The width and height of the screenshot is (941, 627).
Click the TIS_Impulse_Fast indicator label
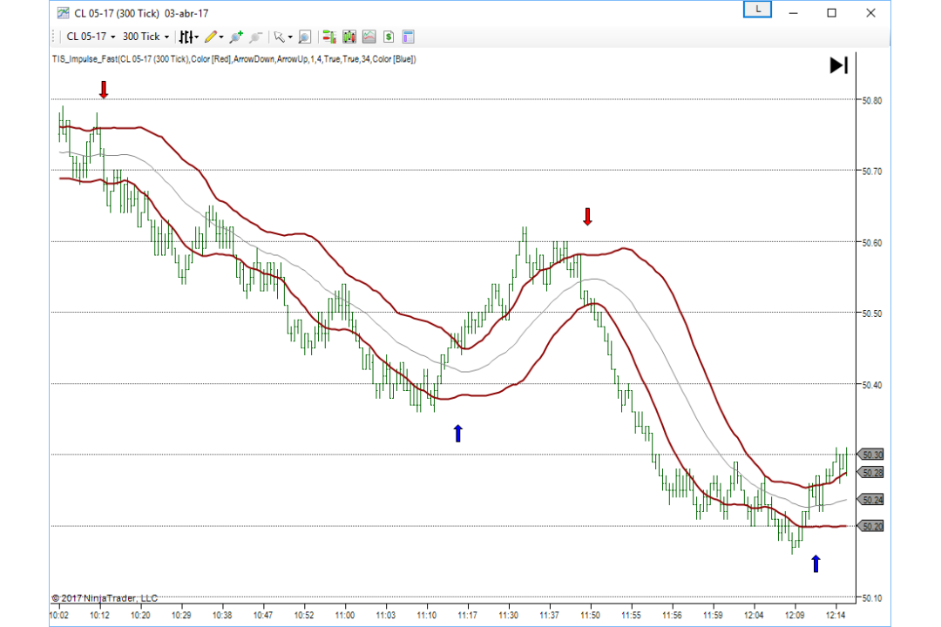point(234,59)
